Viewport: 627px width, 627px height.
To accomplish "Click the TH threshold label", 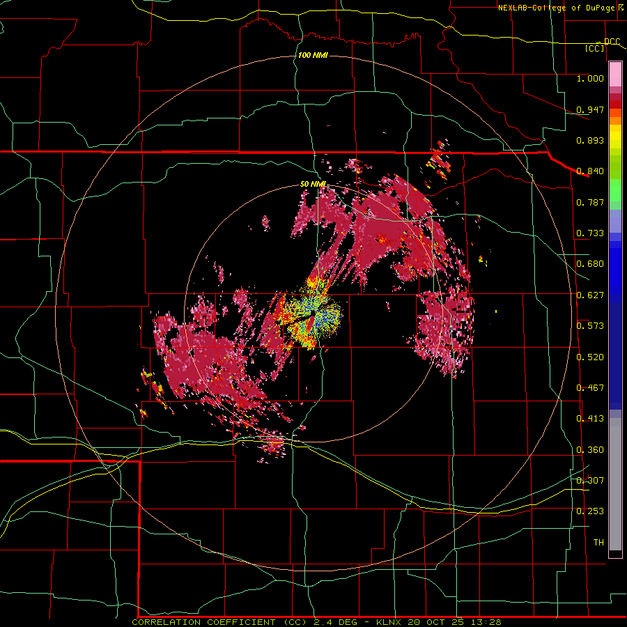I will click(x=598, y=542).
